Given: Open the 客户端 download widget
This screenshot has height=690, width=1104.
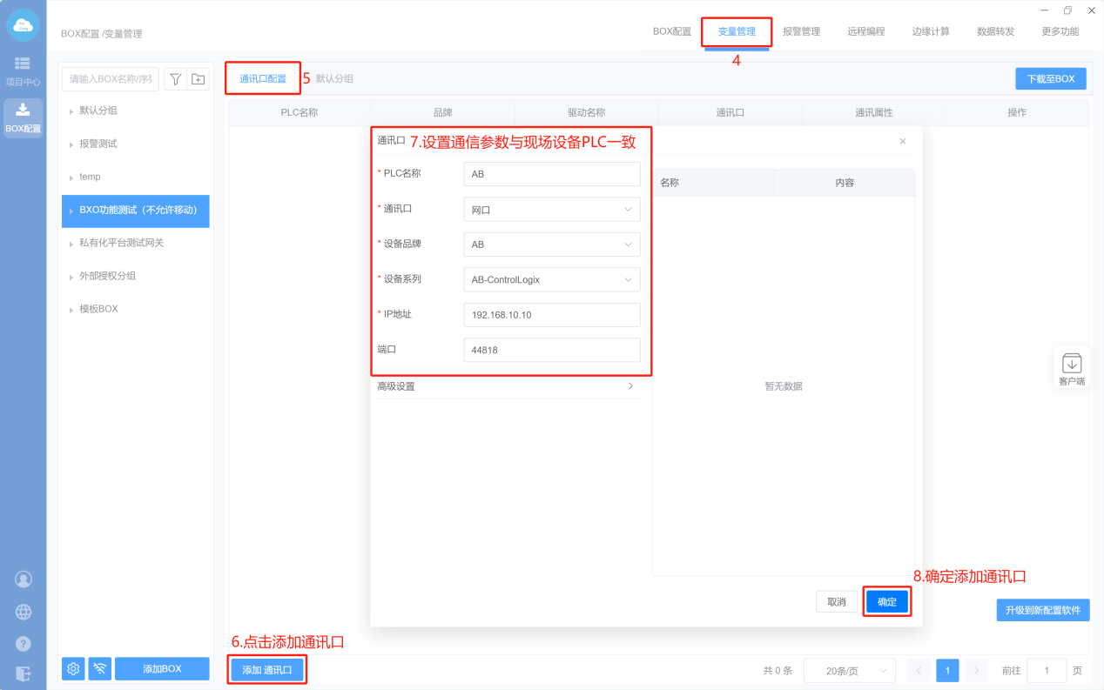Looking at the screenshot, I should tap(1071, 367).
